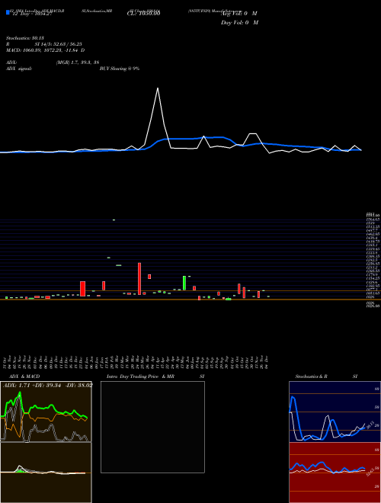Image resolution: width=381 pixels, height=503 pixels.
Task: Click the green +DY line in ADX panel
Action: [43, 408]
